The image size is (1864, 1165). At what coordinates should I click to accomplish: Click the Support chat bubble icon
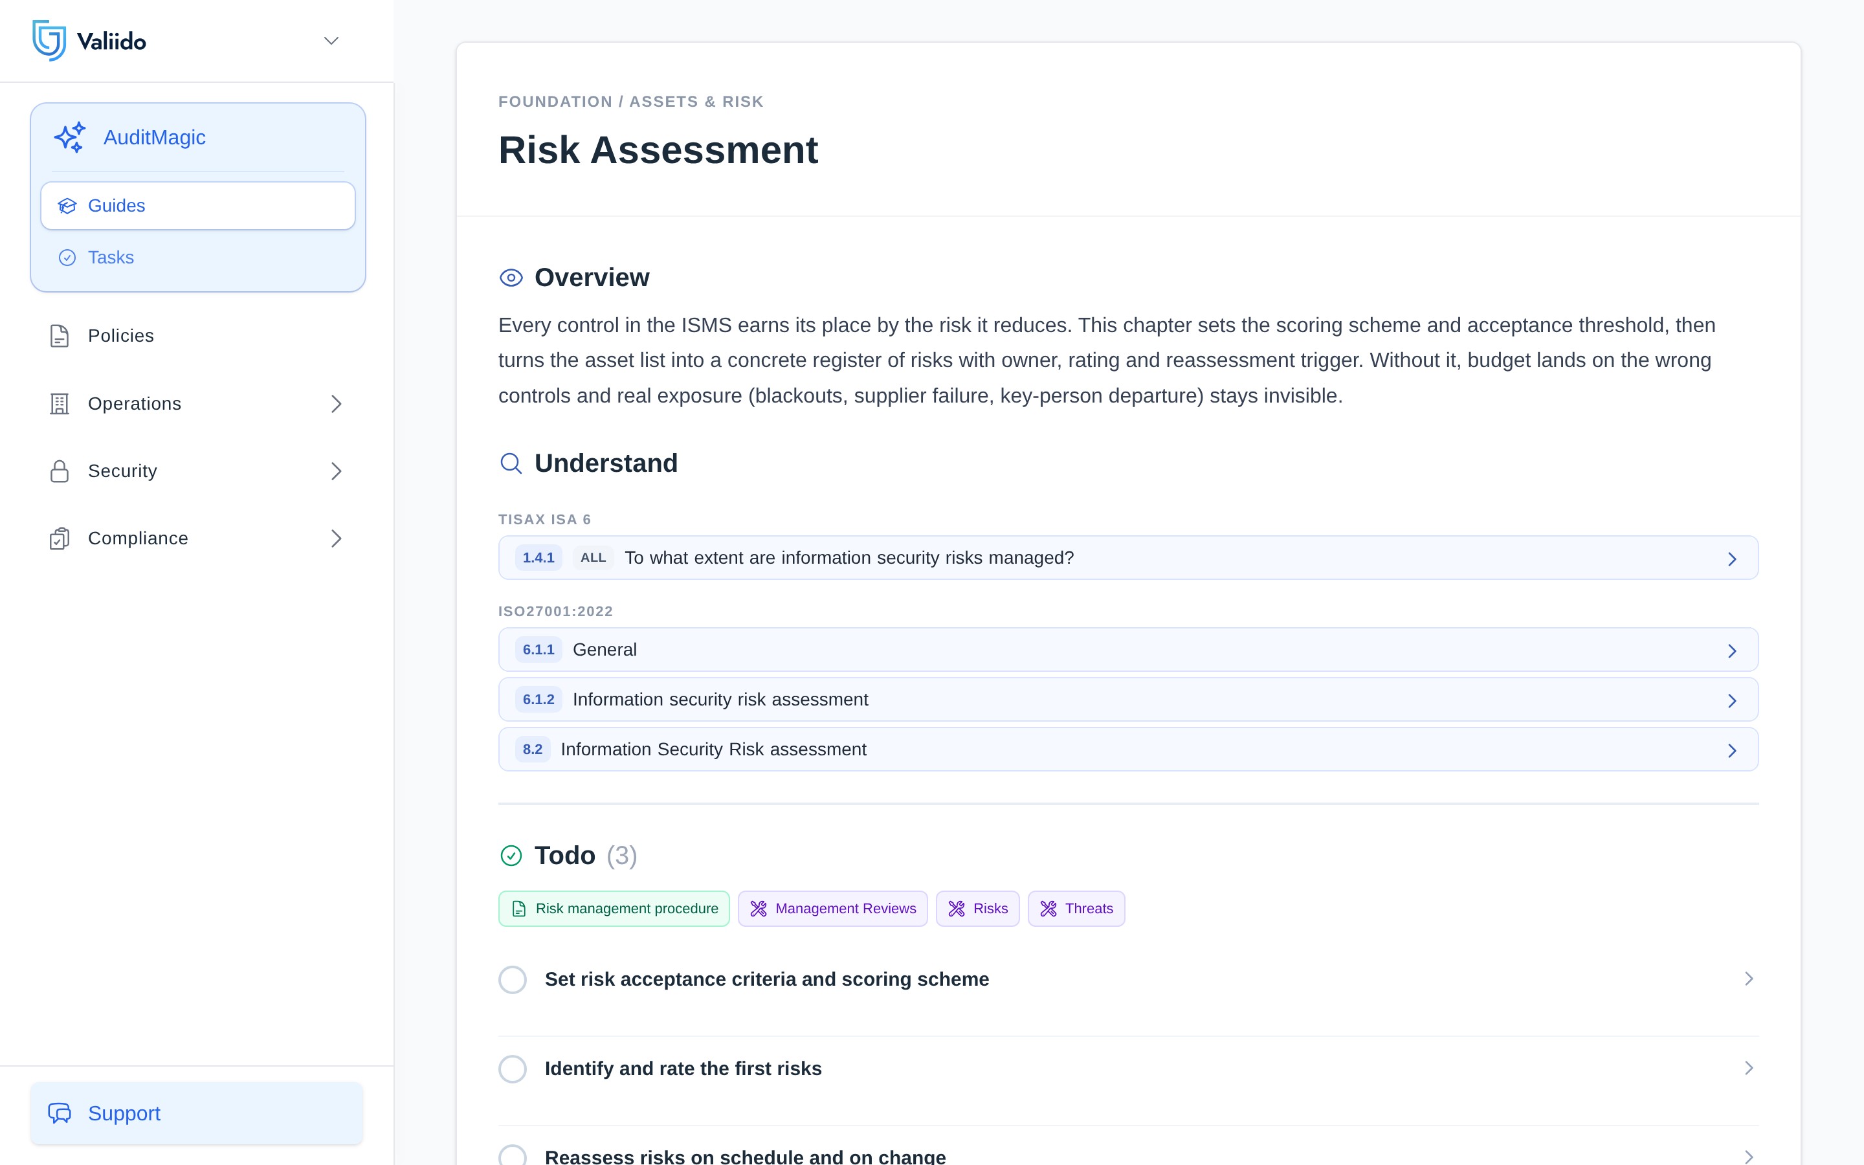pos(60,1113)
